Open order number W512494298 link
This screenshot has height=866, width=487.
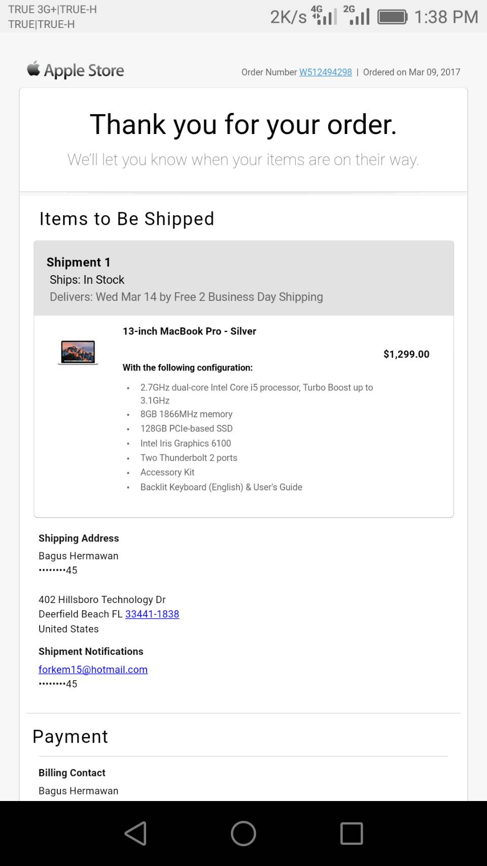click(325, 72)
